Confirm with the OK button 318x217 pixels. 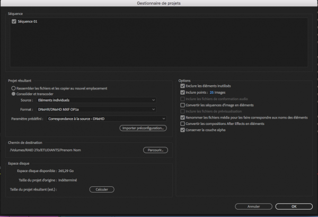point(294,206)
